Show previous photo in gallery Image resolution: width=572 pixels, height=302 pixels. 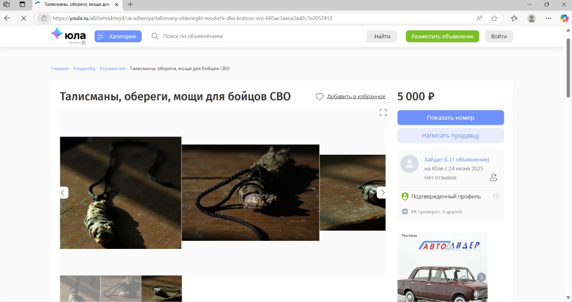[x=63, y=193]
